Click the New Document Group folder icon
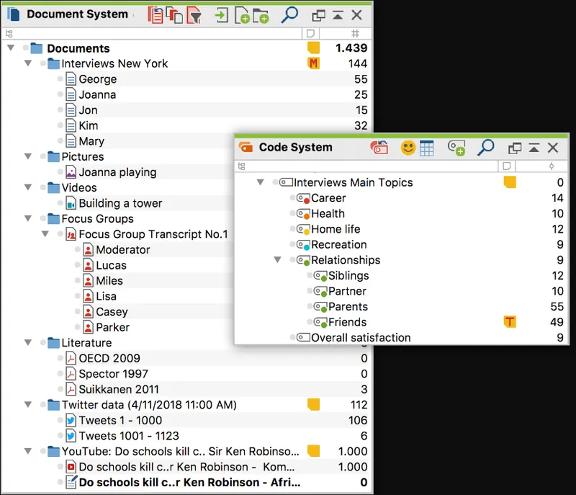Screen dimensions: 576x495 point(260,15)
